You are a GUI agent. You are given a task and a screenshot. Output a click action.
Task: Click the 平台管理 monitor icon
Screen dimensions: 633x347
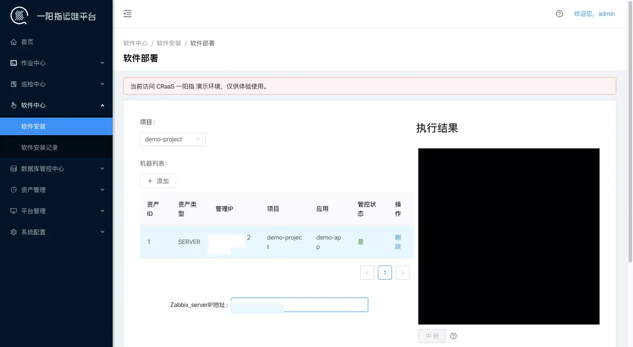14,211
